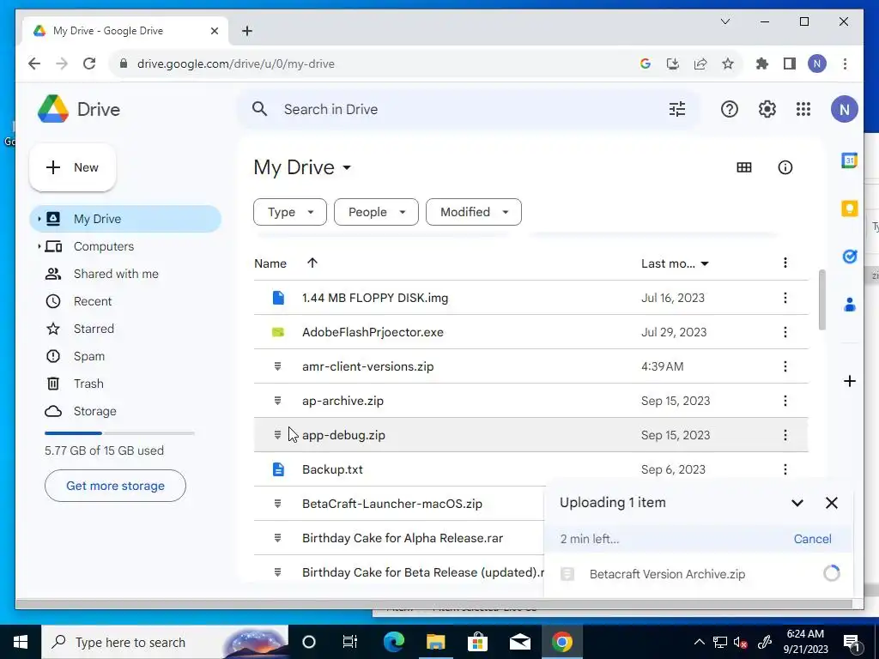Image resolution: width=879 pixels, height=659 pixels.
Task: Open the Google apps grid launcher
Action: click(803, 109)
